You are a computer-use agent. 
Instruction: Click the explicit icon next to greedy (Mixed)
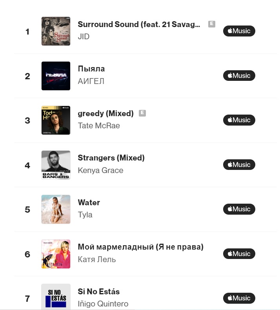click(x=142, y=113)
